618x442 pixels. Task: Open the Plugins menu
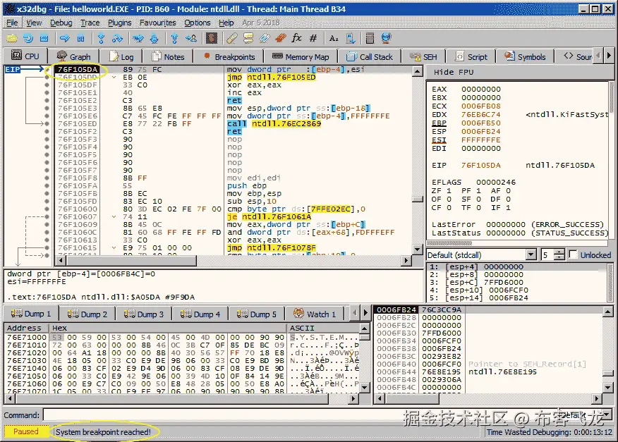pyautogui.click(x=119, y=23)
